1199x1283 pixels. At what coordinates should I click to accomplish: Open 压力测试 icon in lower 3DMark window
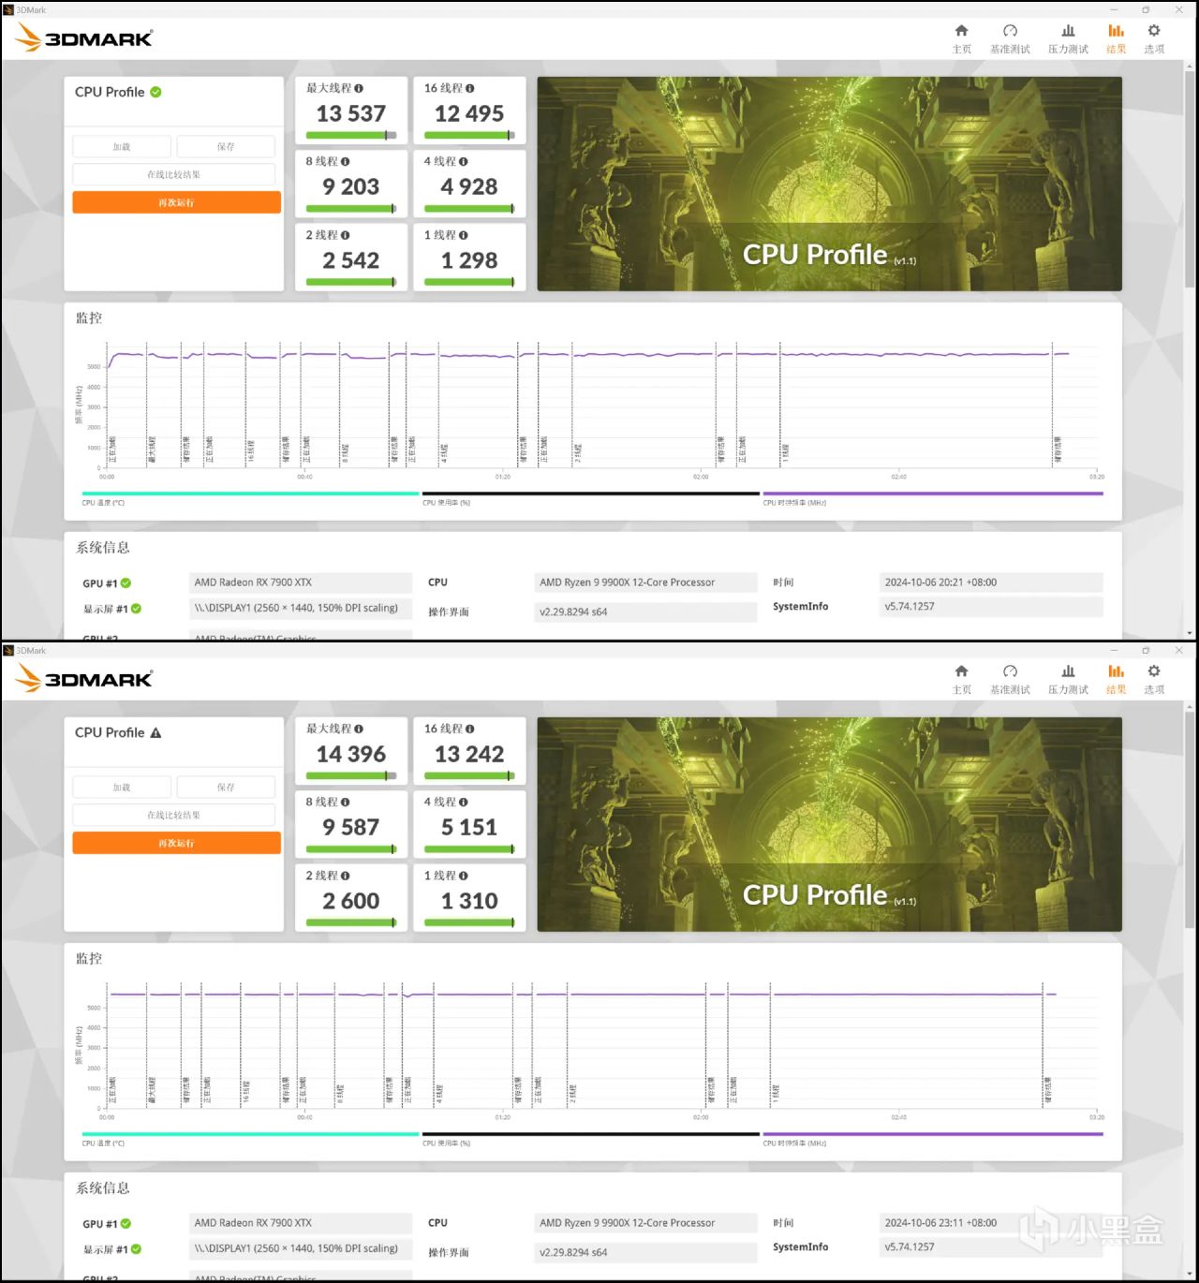pyautogui.click(x=1068, y=671)
